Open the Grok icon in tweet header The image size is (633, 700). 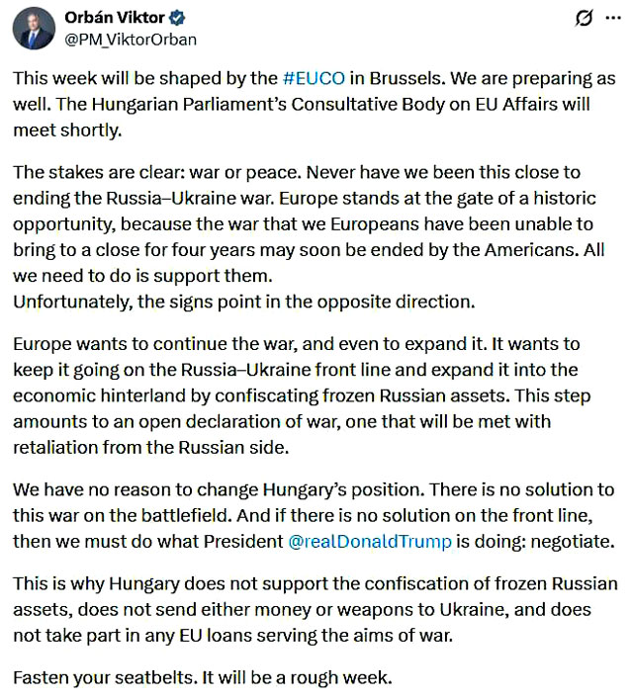pos(584,19)
